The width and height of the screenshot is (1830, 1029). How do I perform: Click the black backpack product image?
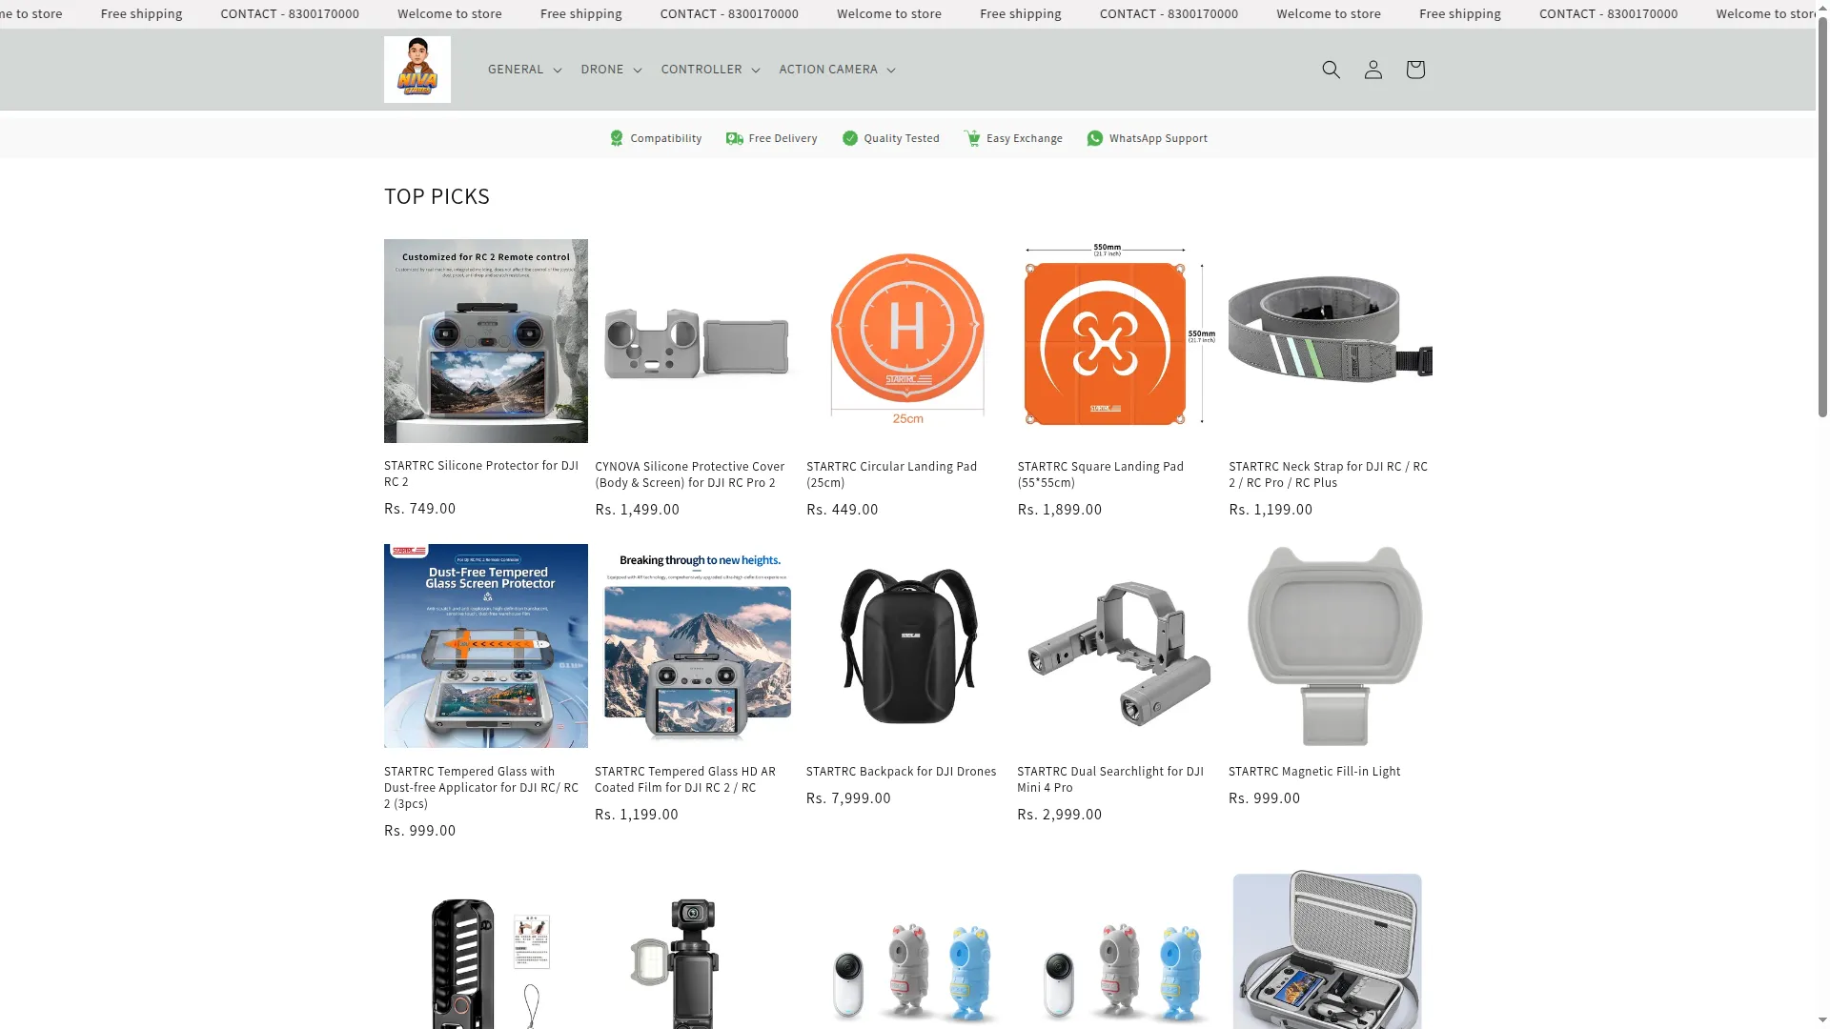908,646
